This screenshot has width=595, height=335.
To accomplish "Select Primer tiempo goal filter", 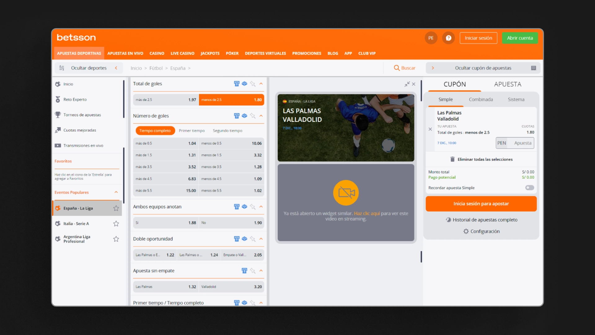I will click(192, 131).
